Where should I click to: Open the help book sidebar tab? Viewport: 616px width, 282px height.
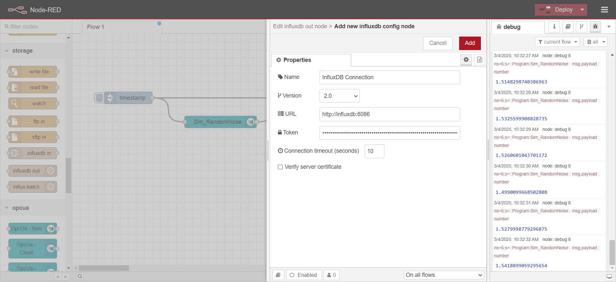(568, 27)
